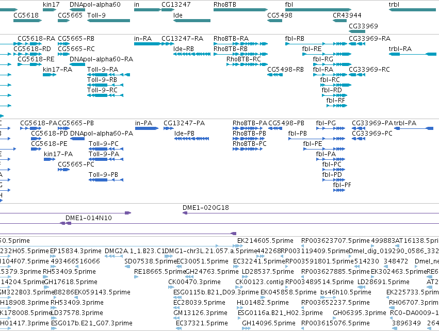Select the GH06395.3prime EST label

tap(360, 313)
